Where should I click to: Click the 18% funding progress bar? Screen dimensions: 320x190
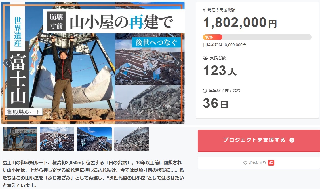(257, 37)
